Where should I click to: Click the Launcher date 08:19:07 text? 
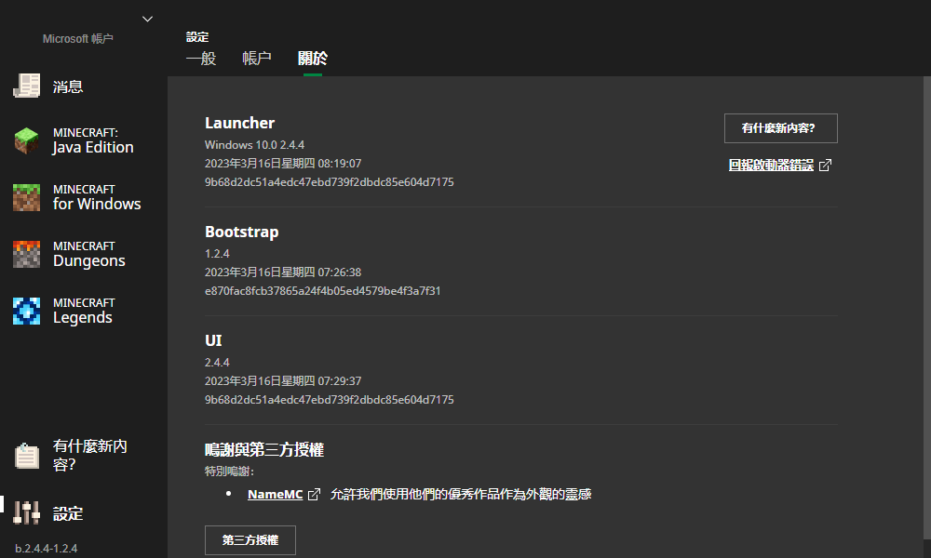283,163
